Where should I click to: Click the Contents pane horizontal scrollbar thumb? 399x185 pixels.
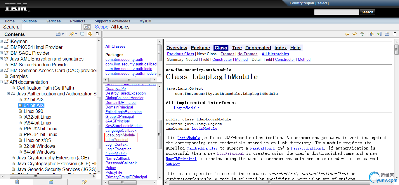[35, 176]
